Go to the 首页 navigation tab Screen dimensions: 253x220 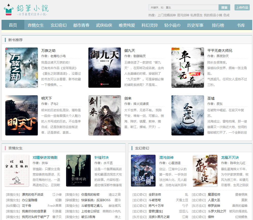coord(13,25)
